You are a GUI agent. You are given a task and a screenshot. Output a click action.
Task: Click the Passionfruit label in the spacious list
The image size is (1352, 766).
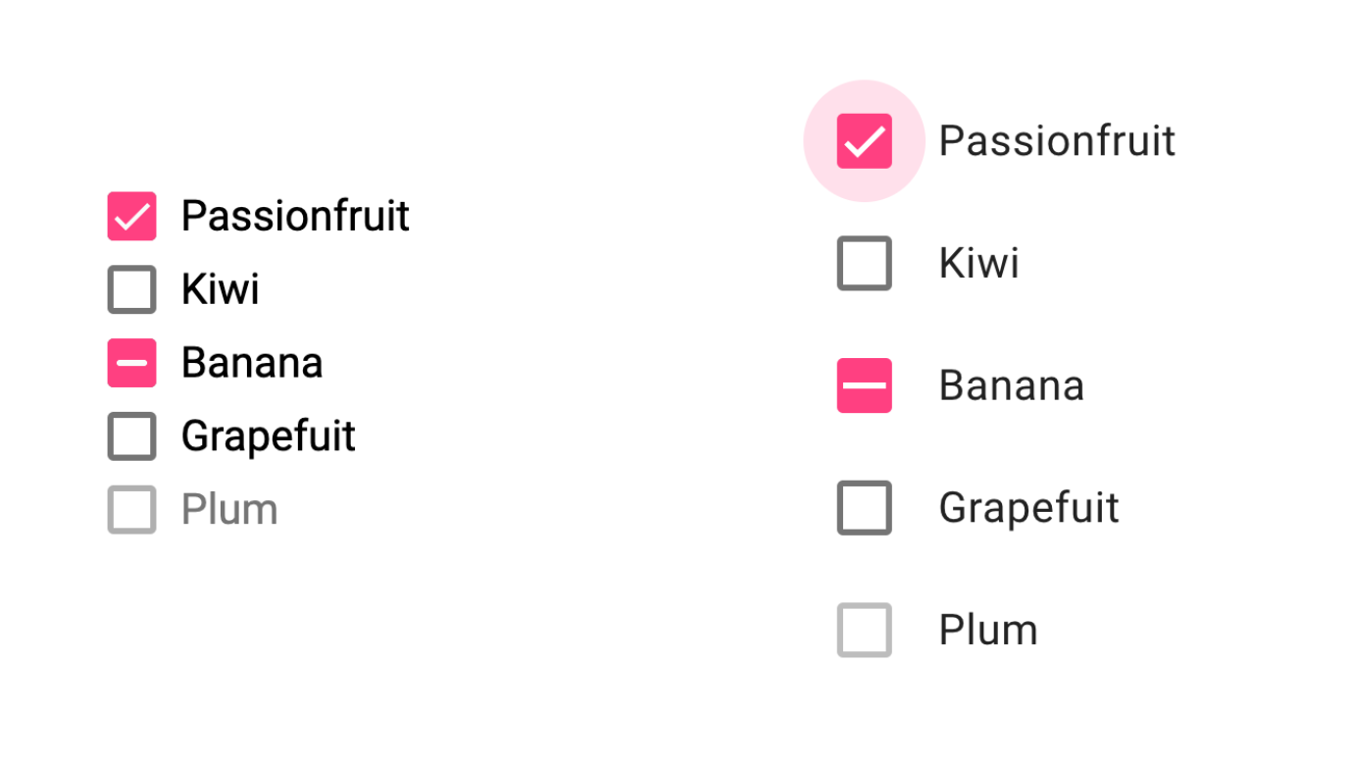click(1057, 141)
